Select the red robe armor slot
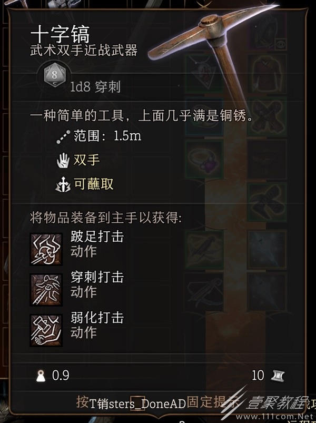Image resolution: width=316 pixels, height=423 pixels. [x=267, y=73]
